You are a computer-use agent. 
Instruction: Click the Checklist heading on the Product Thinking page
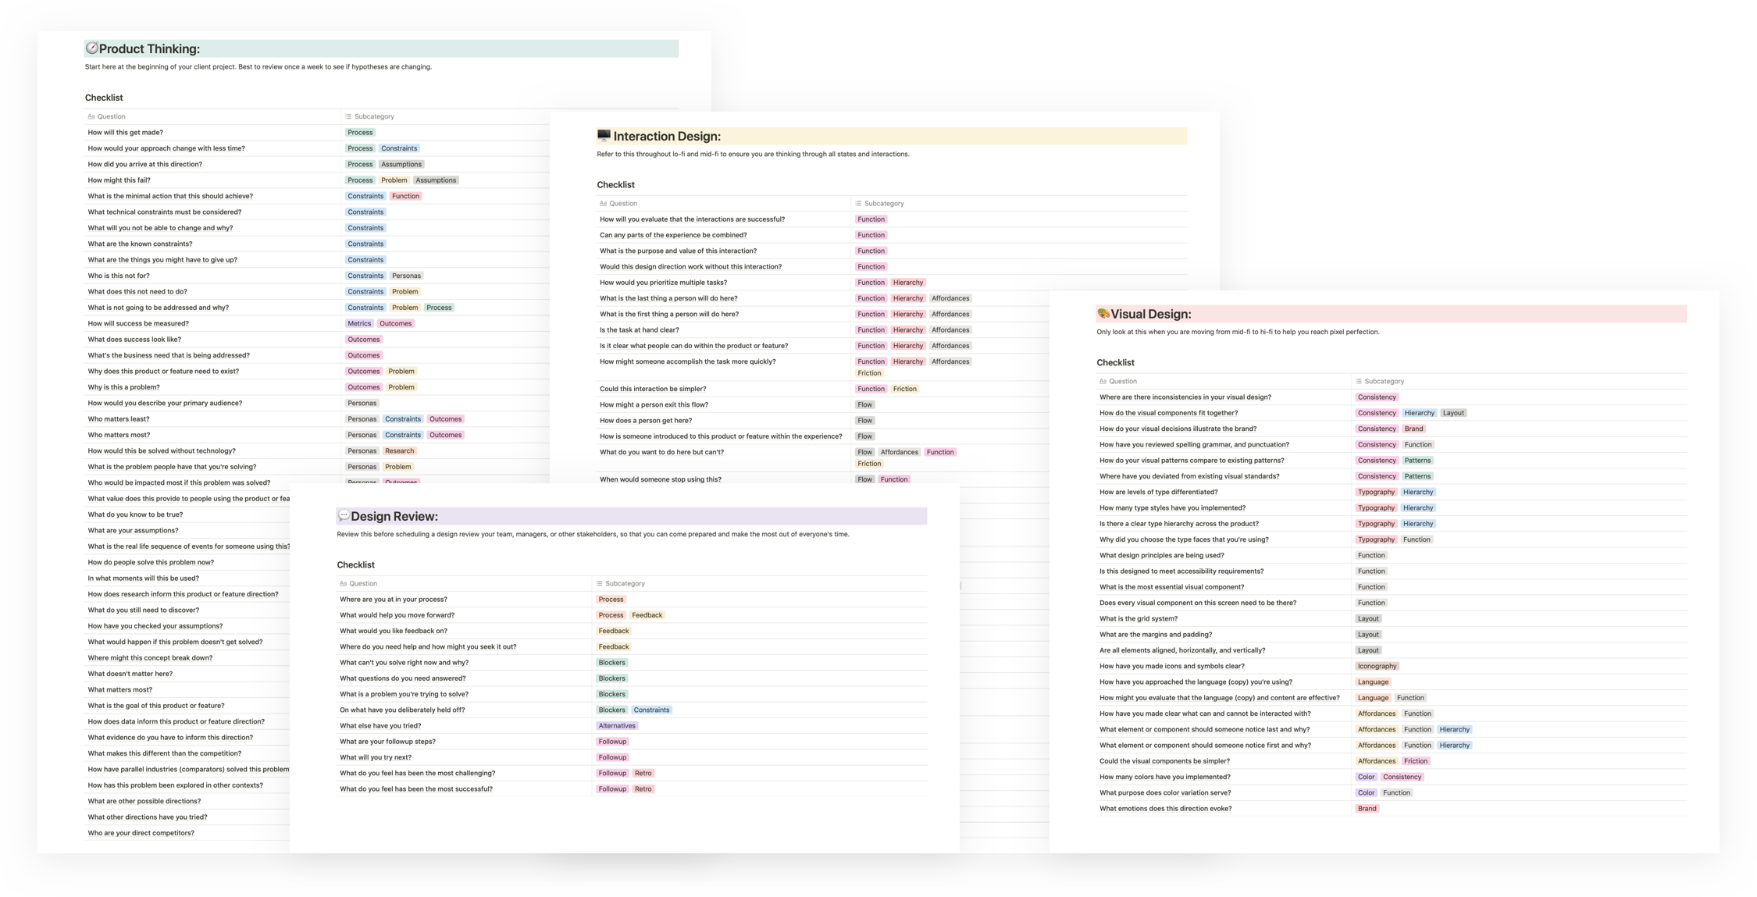coord(104,98)
